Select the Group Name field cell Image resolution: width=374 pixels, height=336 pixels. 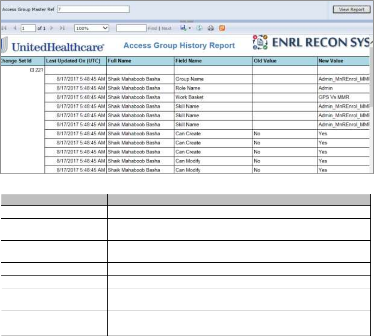[213, 79]
